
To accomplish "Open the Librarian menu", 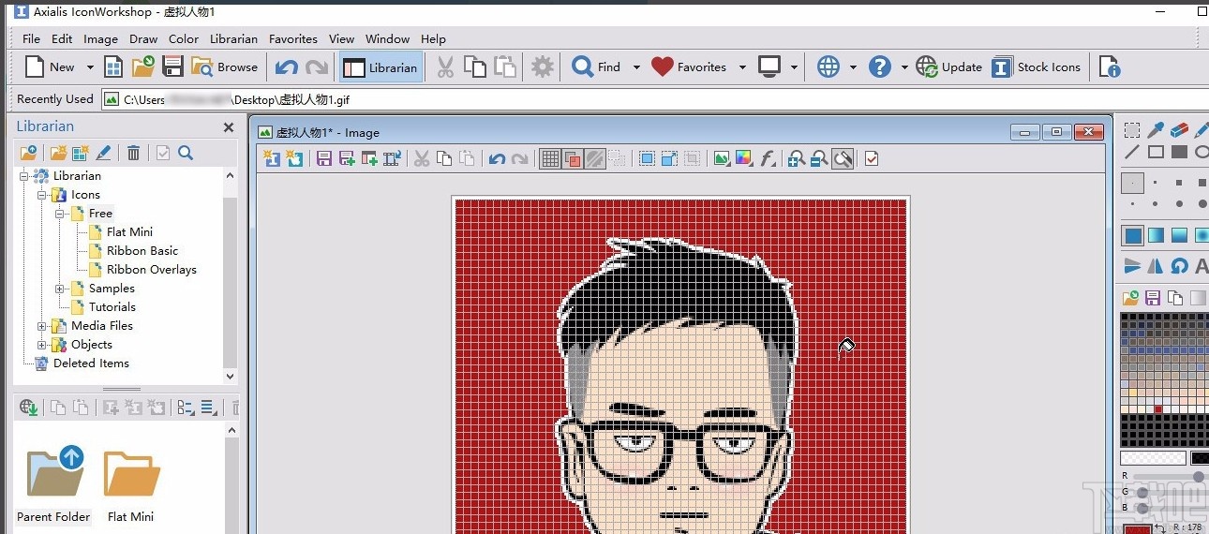I will click(x=233, y=38).
